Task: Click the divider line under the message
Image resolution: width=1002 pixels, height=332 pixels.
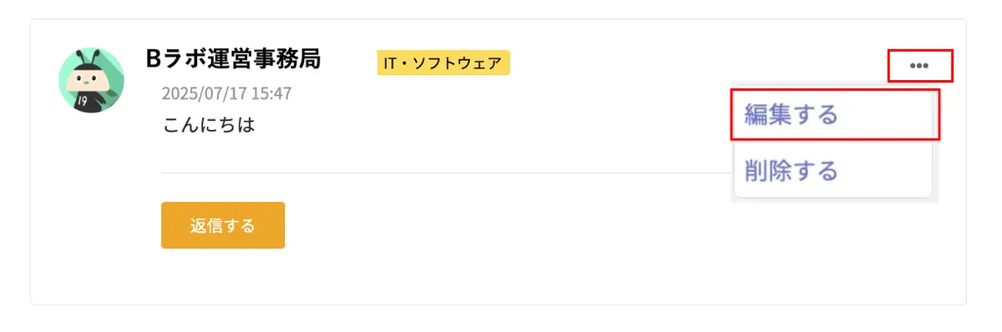Action: (x=447, y=173)
